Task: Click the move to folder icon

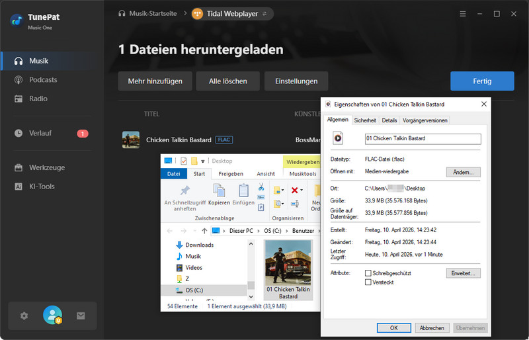Action: click(x=278, y=191)
